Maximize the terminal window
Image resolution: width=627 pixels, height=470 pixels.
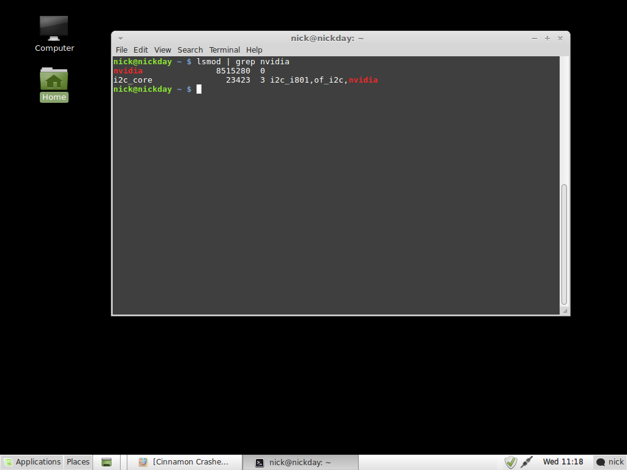(547, 39)
